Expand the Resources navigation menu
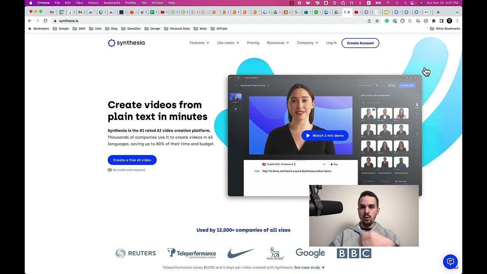This screenshot has width=487, height=274. click(x=278, y=43)
